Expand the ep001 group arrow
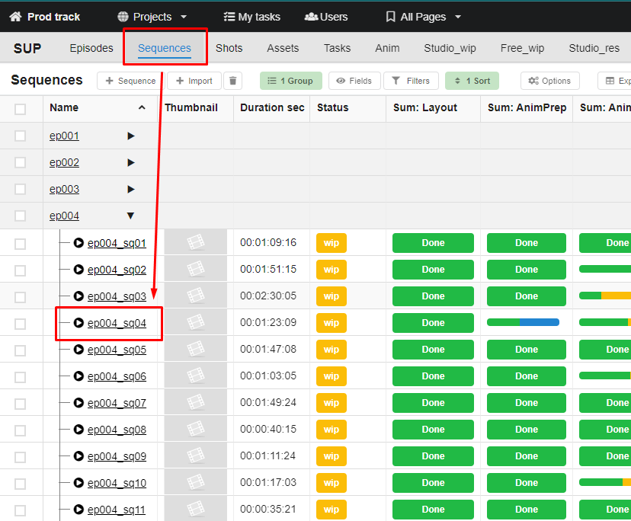The image size is (631, 521). (131, 136)
